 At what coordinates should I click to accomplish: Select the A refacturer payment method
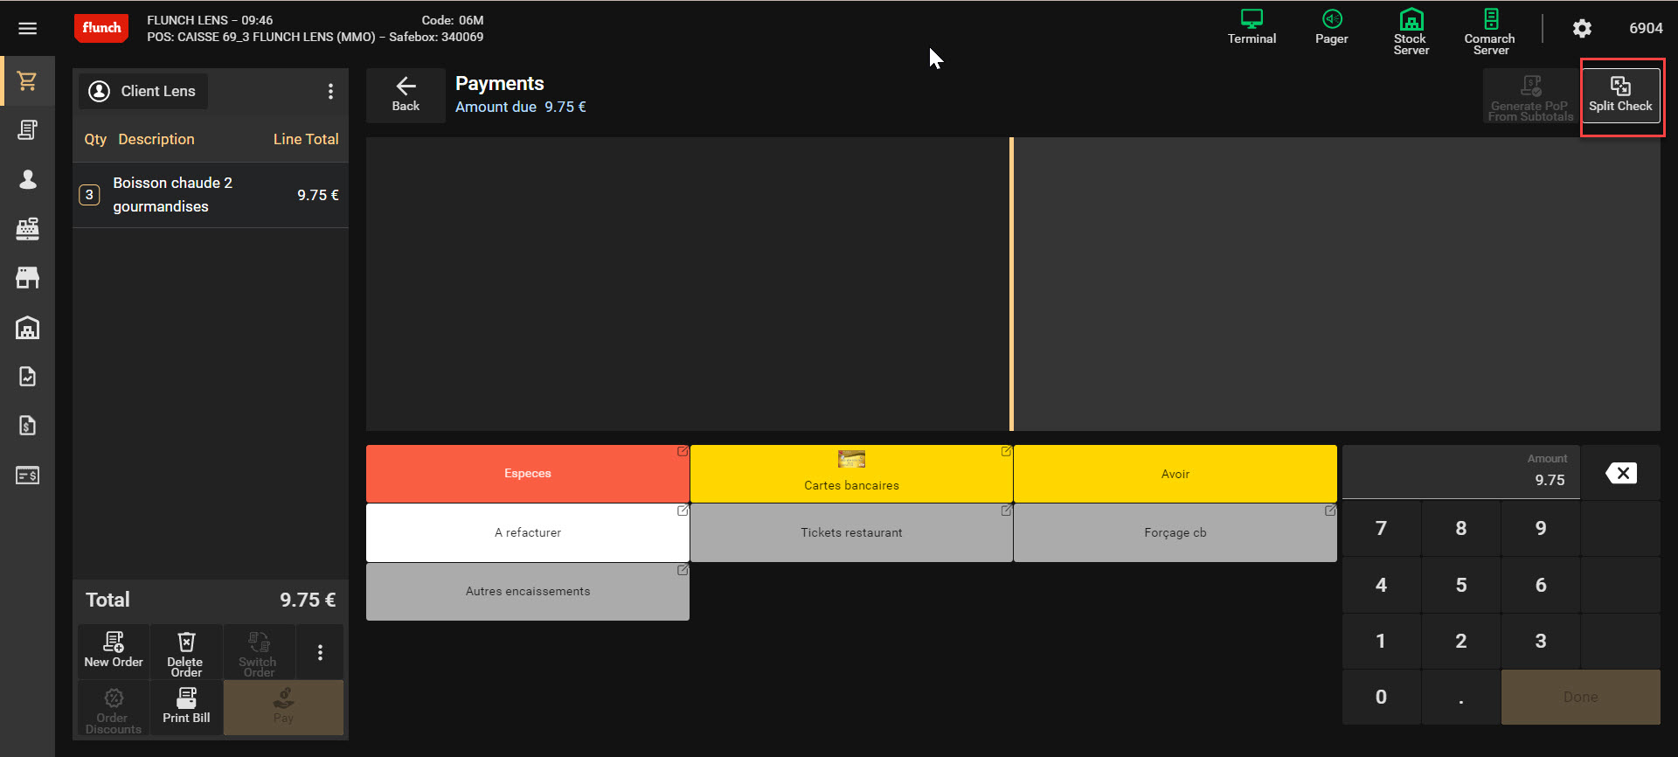click(x=528, y=532)
